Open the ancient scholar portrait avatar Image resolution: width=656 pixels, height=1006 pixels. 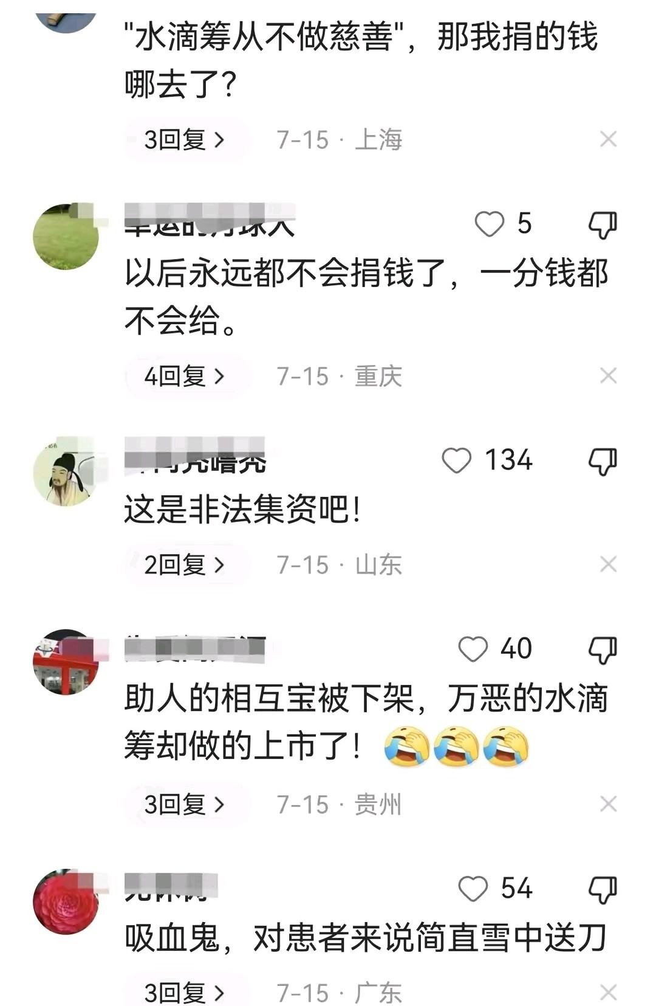[66, 473]
